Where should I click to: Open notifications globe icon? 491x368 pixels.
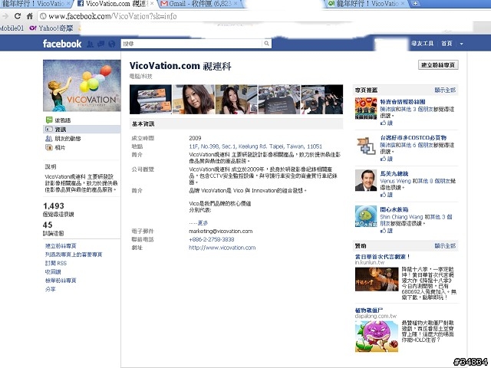tap(112, 44)
